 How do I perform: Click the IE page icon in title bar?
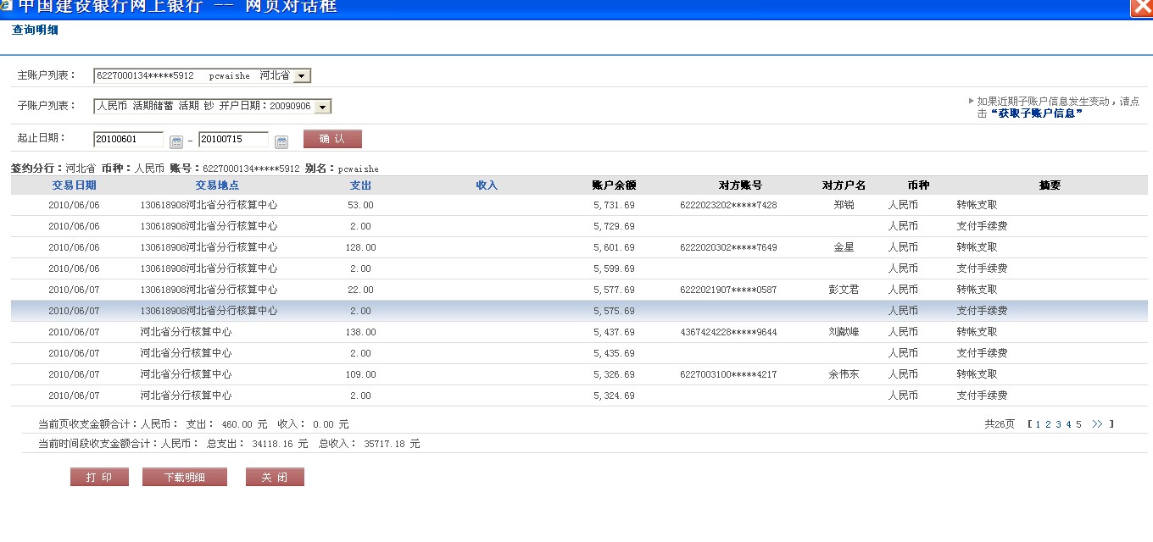[7, 7]
